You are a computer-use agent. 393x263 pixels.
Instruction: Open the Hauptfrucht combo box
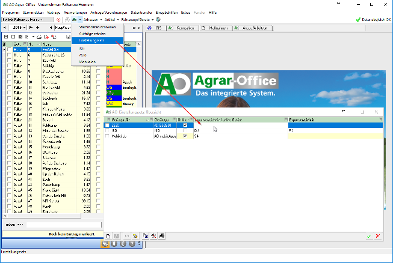(63, 28)
